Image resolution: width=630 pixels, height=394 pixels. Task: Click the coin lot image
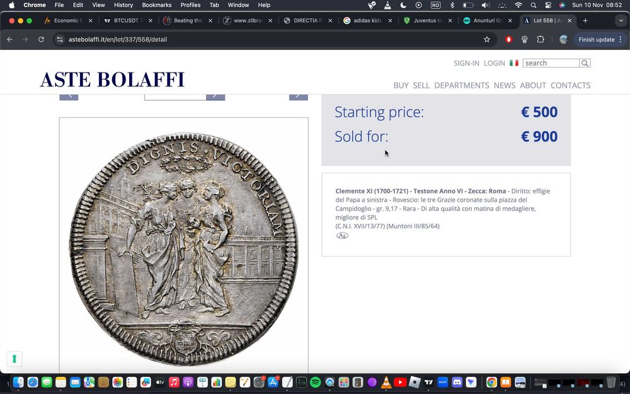(183, 248)
